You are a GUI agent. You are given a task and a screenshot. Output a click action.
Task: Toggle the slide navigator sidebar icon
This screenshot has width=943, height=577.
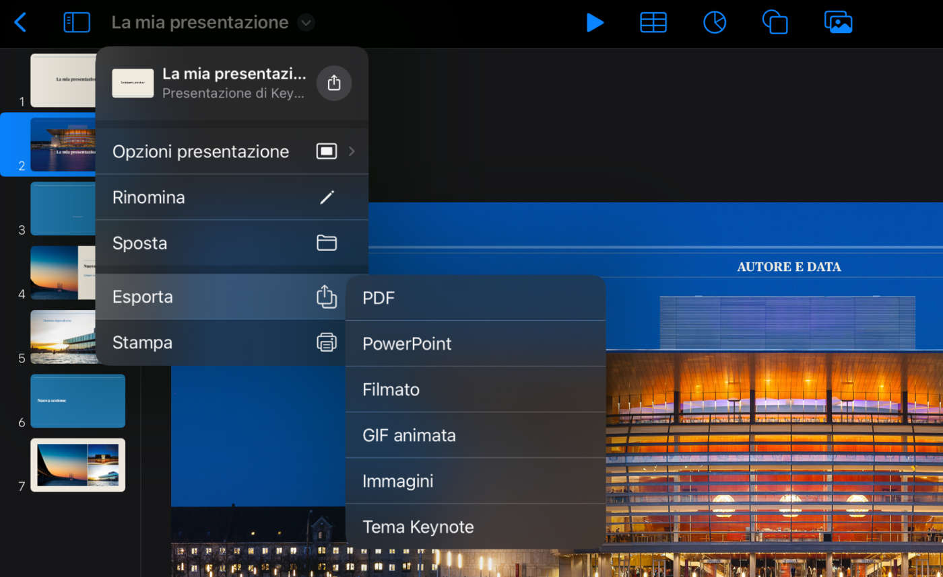click(77, 22)
